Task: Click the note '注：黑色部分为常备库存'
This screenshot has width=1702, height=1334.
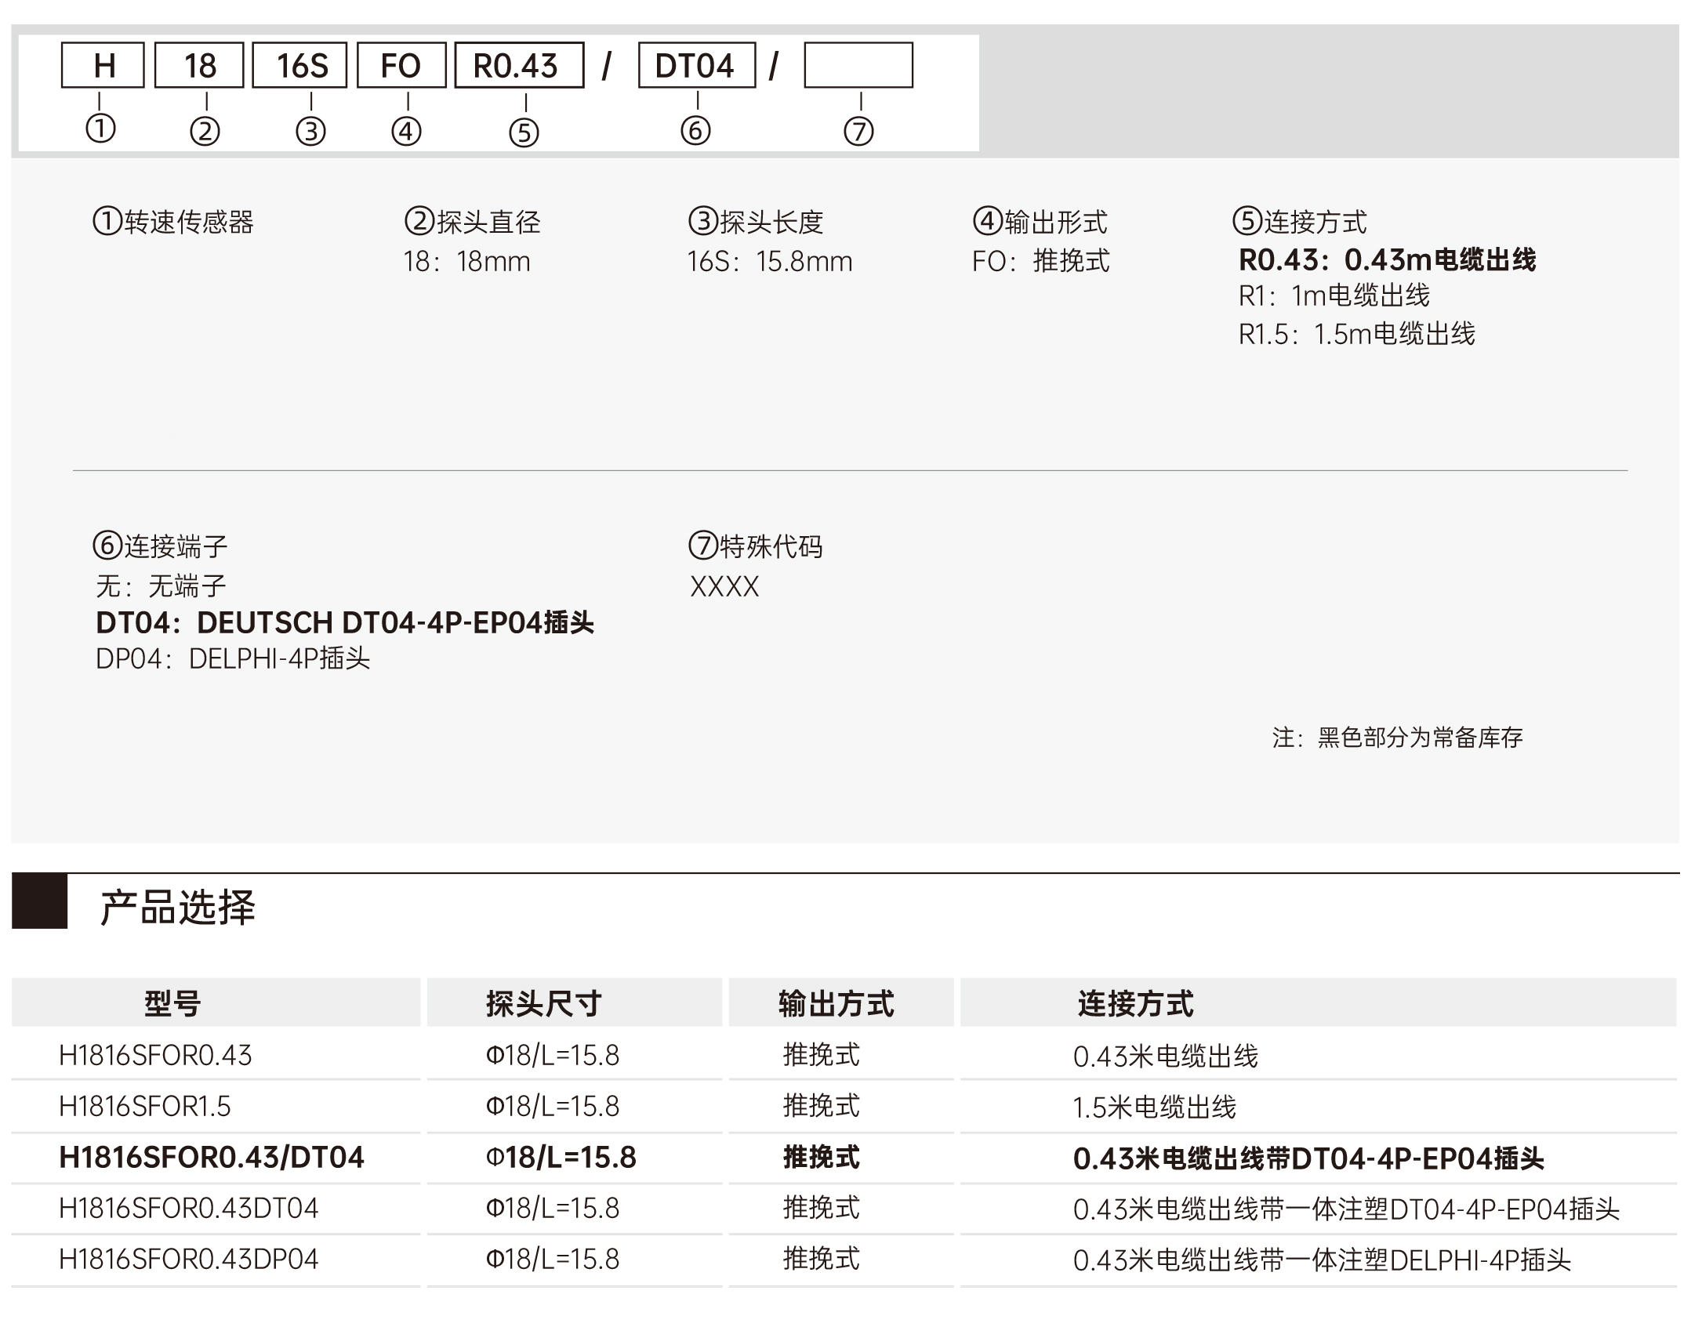Action: (1398, 738)
